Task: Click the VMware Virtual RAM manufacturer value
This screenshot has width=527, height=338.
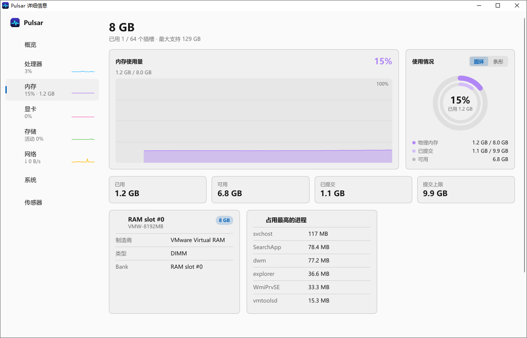Action: click(x=198, y=240)
